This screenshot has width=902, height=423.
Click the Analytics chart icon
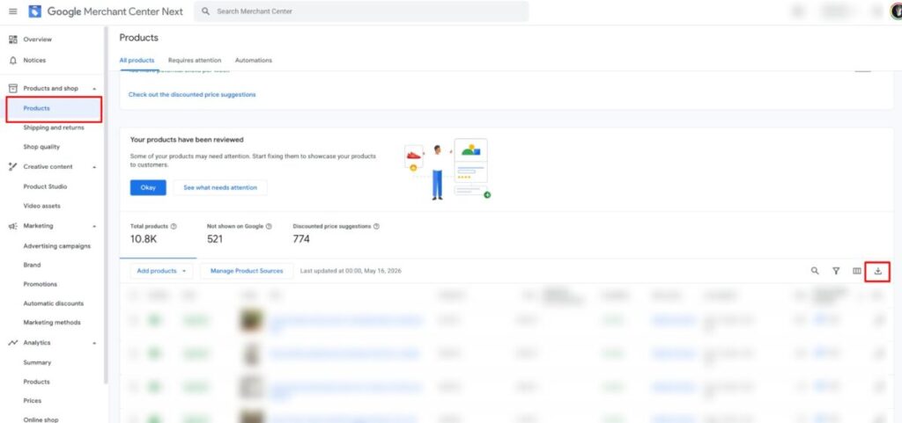pos(12,343)
